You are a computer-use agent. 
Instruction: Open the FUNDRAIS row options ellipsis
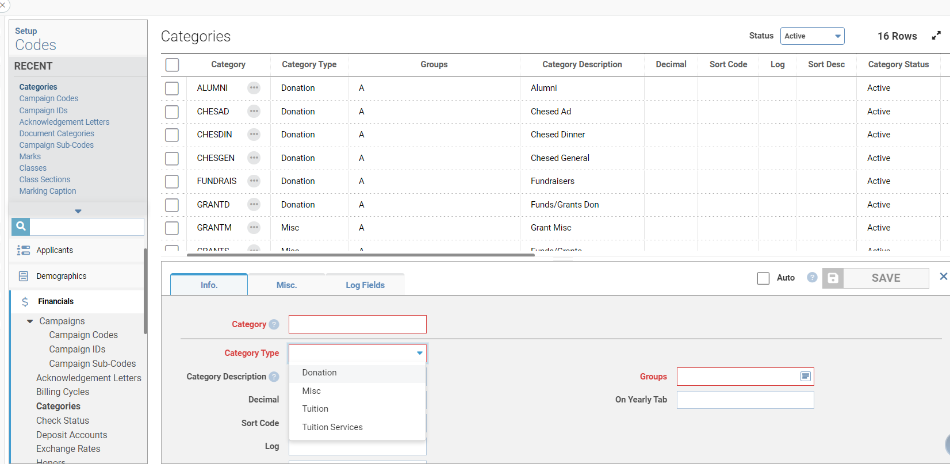(254, 181)
